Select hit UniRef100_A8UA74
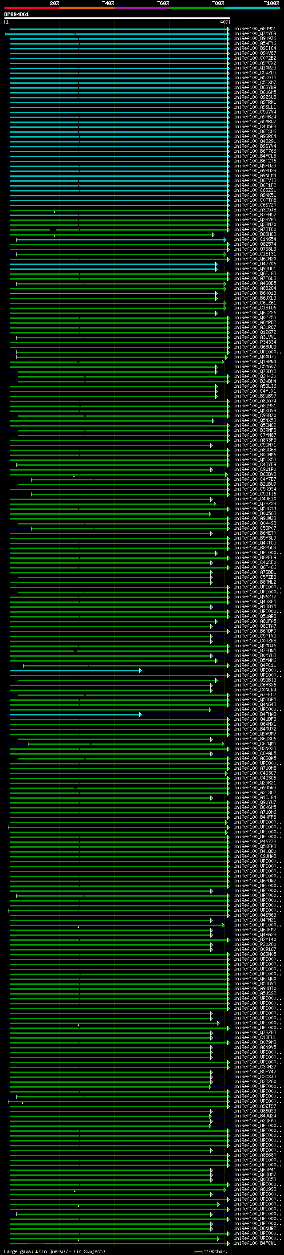Image resolution: width=284 pixels, height=1255 pixels. point(255,401)
